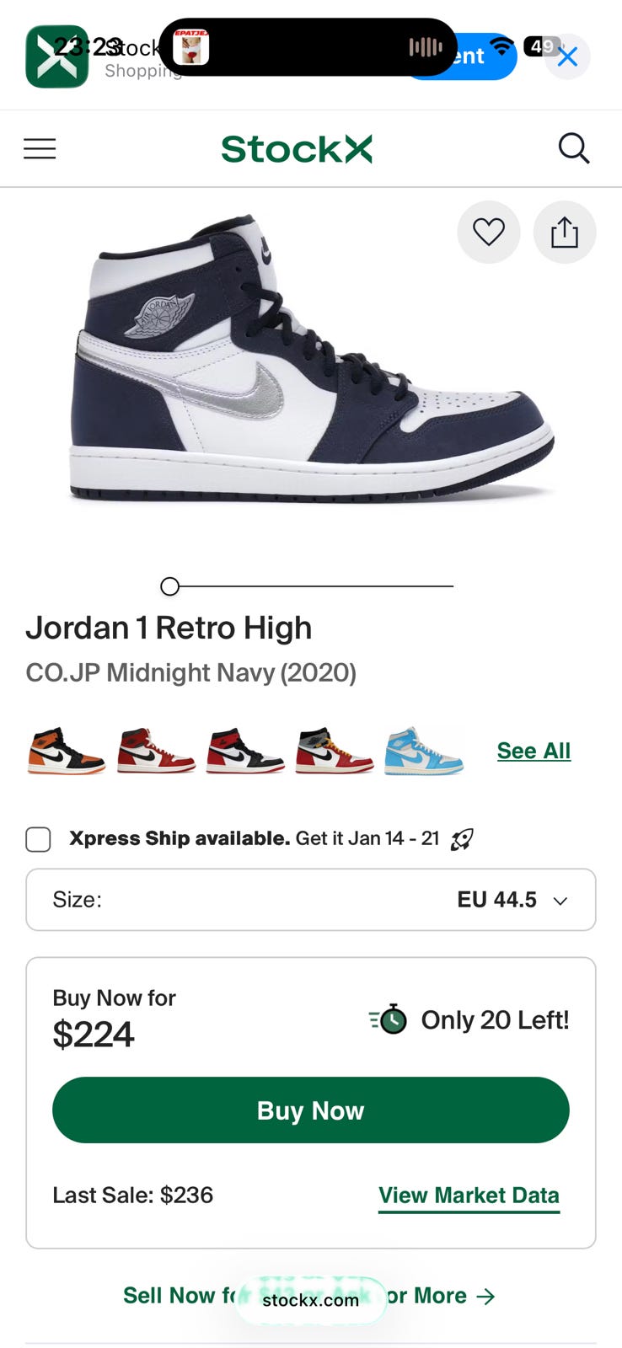
Task: Open the hamburger navigation menu
Action: tap(40, 149)
